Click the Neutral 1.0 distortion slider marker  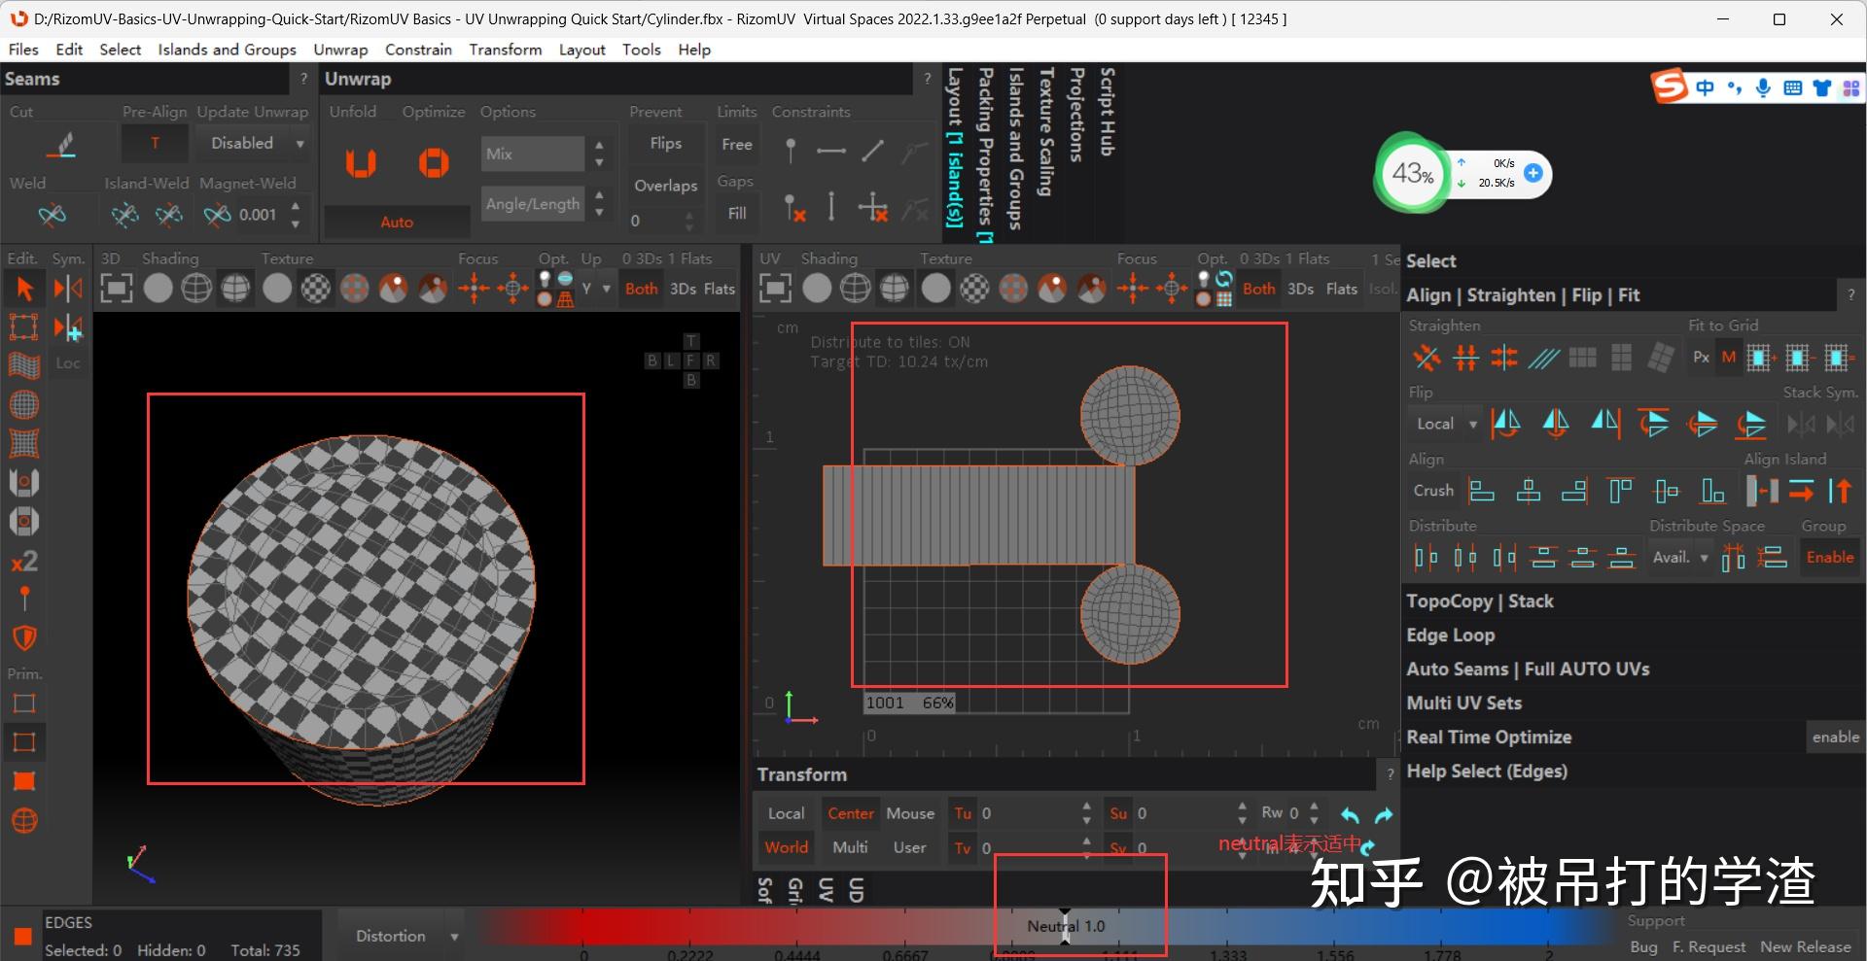pyautogui.click(x=1066, y=926)
